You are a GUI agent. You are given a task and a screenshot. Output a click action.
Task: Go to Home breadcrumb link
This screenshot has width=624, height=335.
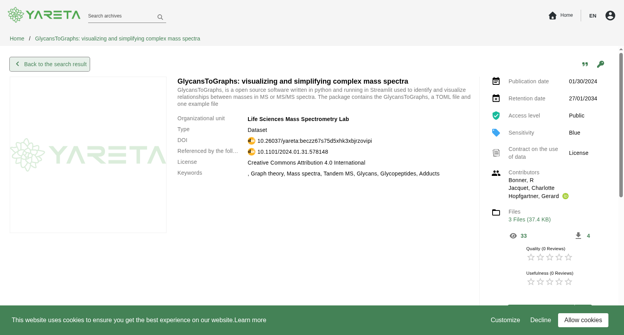[x=17, y=39]
